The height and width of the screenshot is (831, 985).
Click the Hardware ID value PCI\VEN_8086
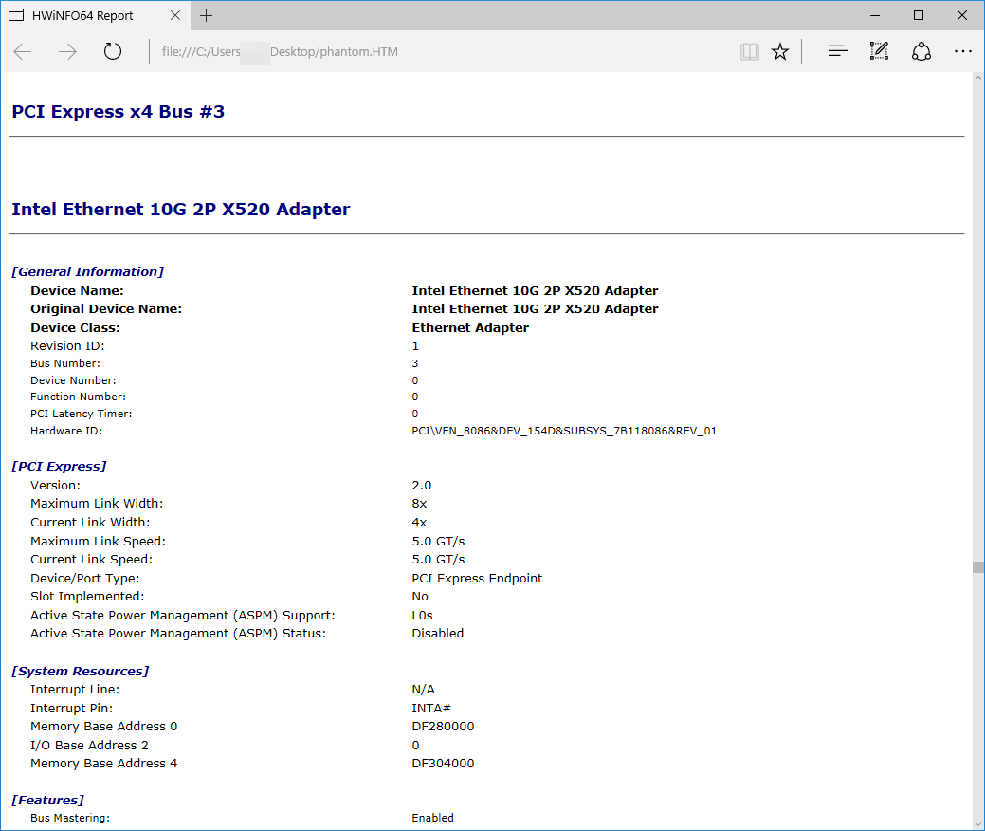coord(564,431)
